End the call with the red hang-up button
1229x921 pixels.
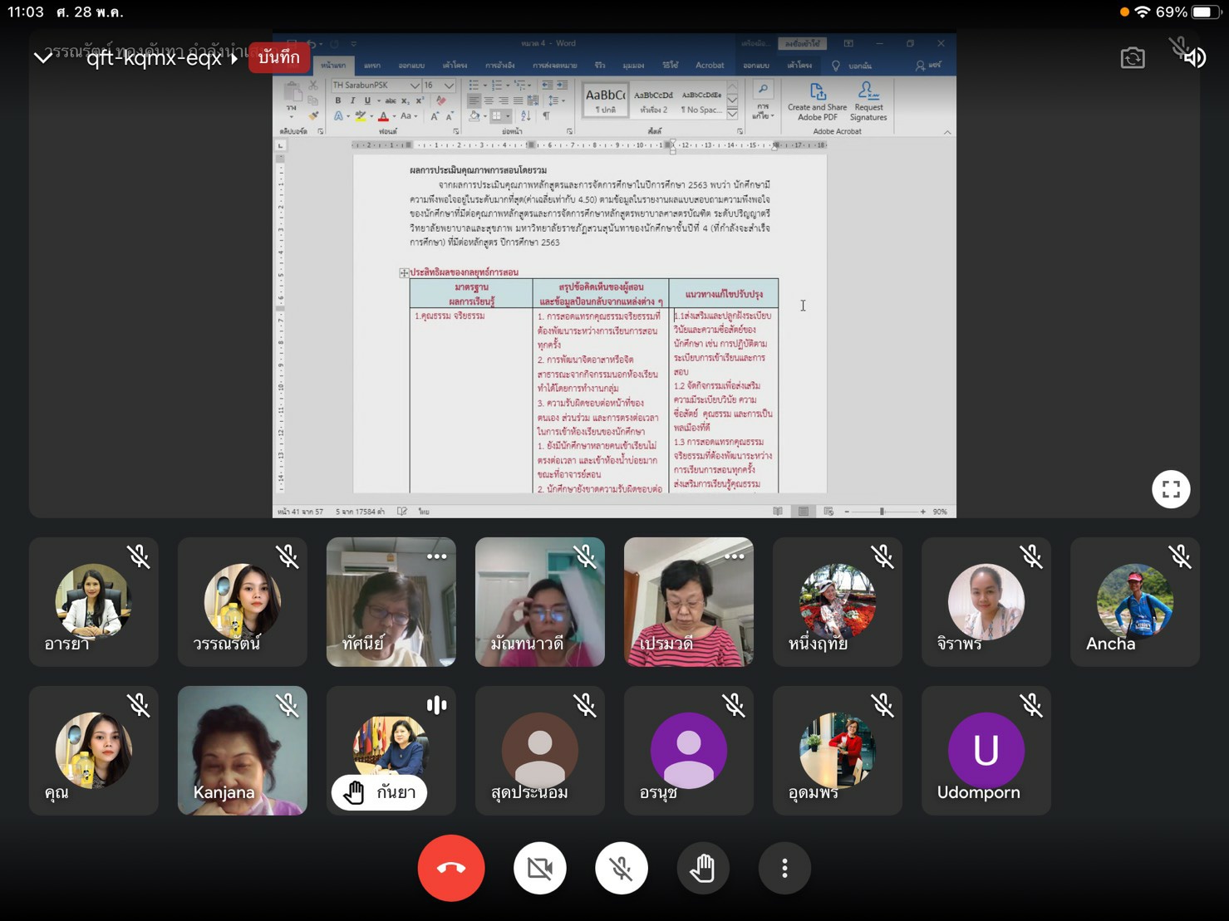coord(451,868)
